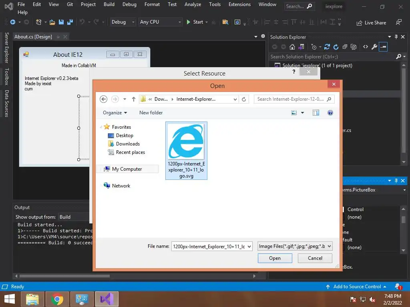Screen dimensions: 410x307
Task: Open the Toolbox side tab
Action: (x=6, y=76)
